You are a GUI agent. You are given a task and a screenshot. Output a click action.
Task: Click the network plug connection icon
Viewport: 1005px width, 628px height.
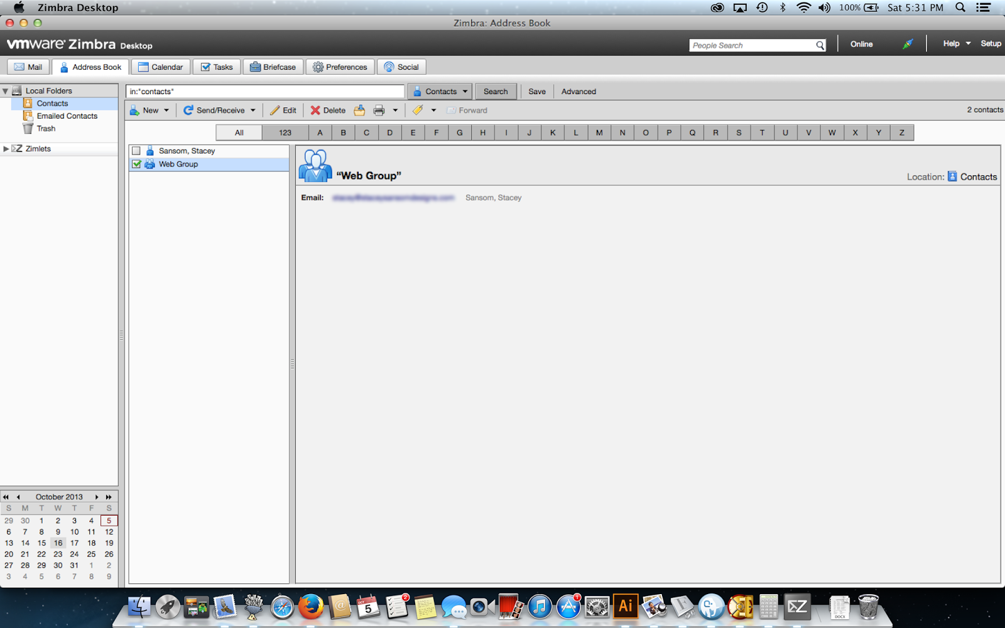coord(908,44)
